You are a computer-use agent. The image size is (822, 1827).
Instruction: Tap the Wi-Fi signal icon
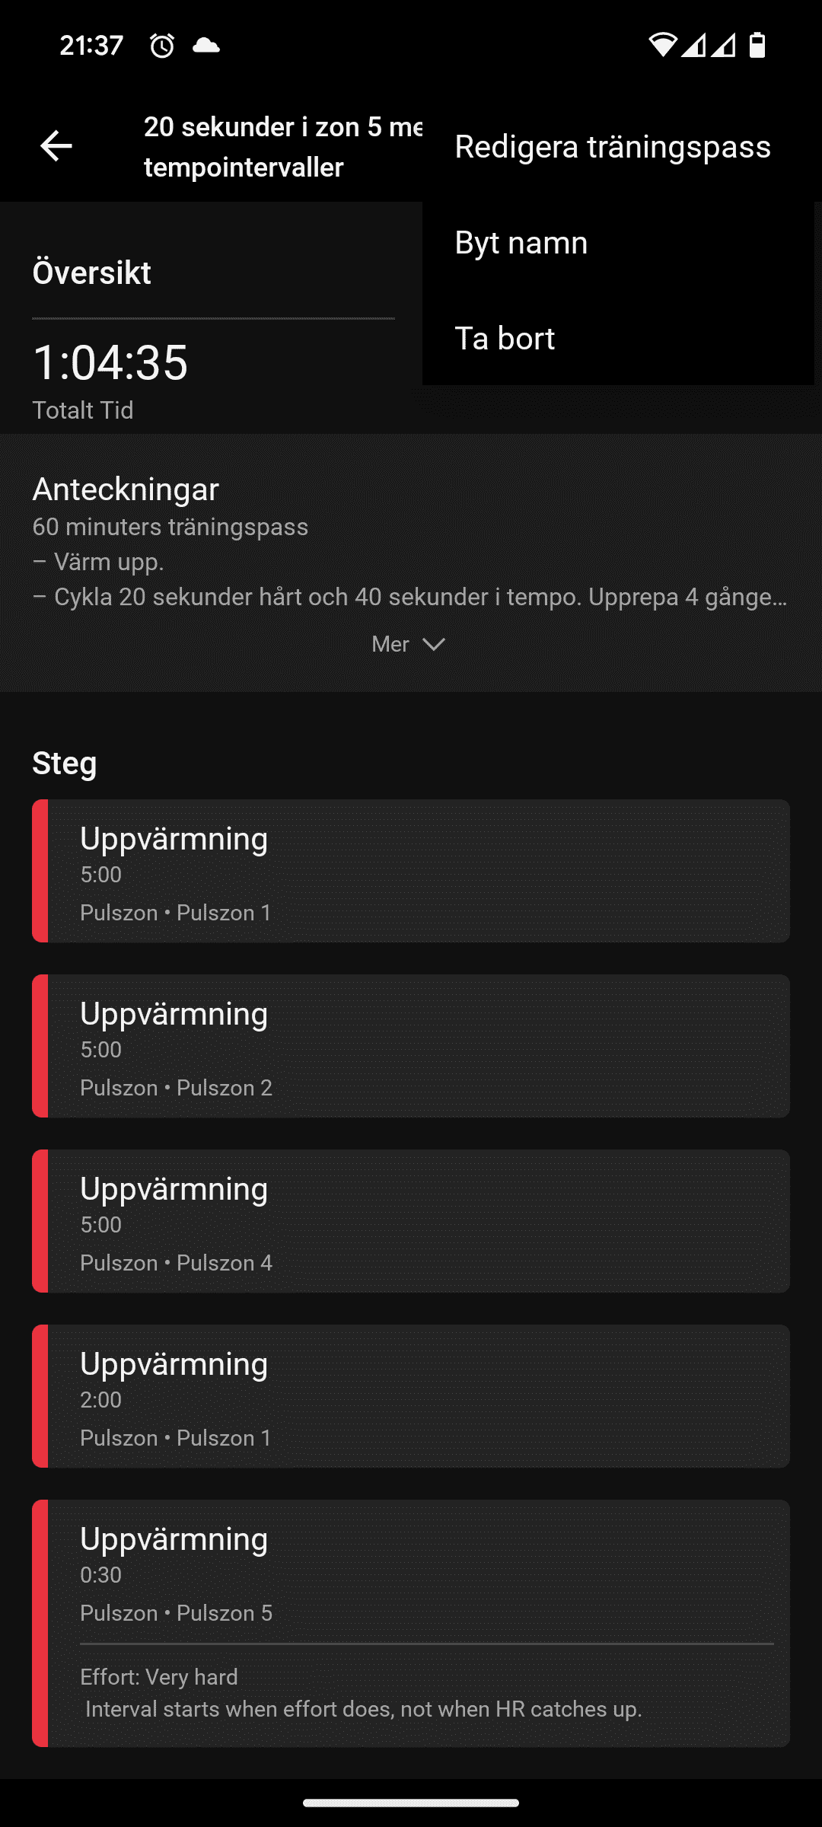[x=662, y=46]
